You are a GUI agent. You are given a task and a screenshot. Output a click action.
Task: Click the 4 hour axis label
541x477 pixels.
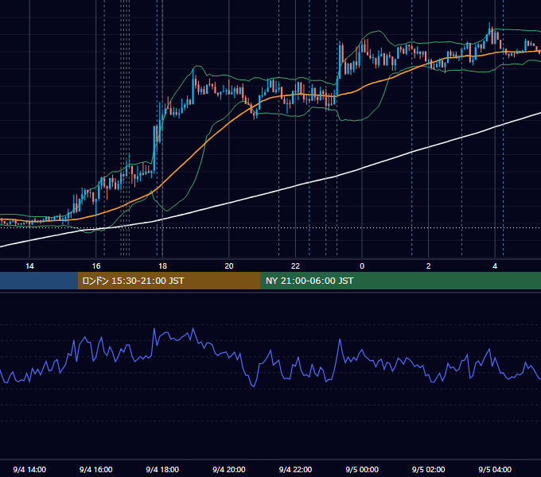[495, 266]
